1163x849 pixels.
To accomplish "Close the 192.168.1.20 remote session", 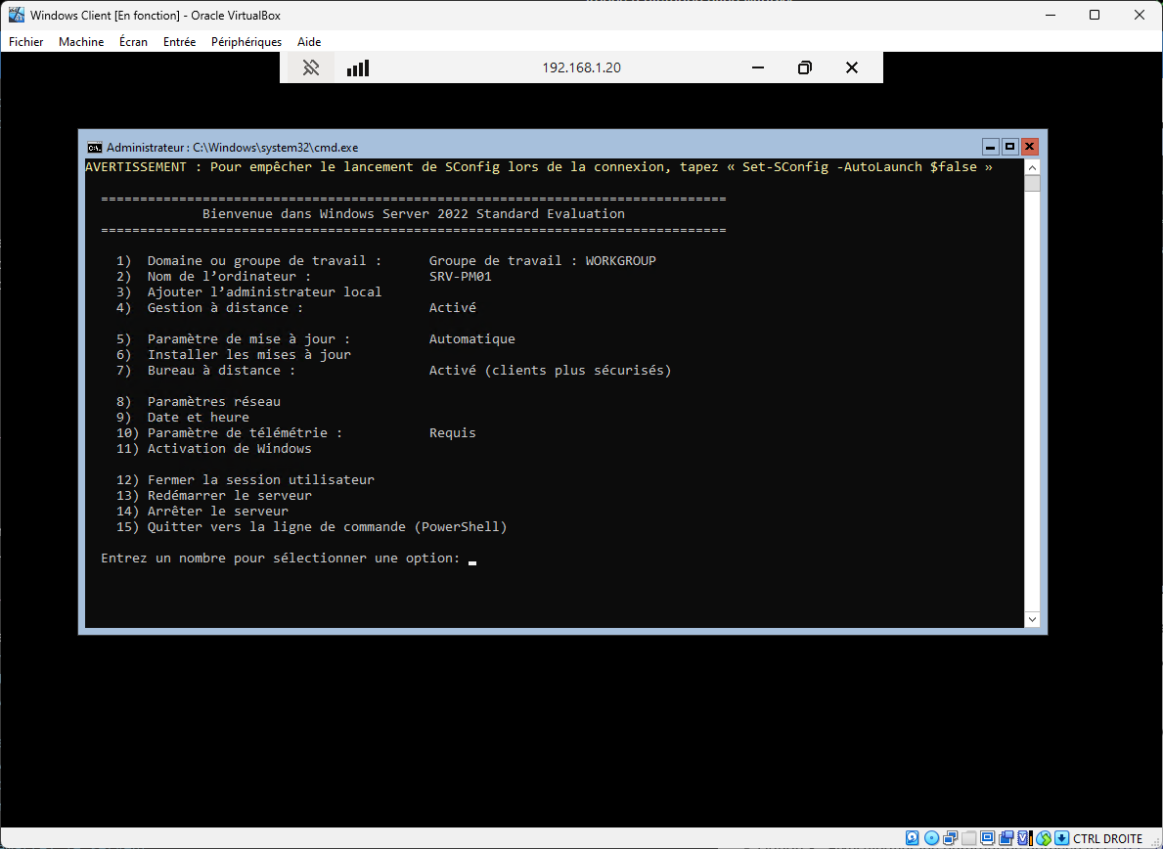I will click(x=852, y=67).
